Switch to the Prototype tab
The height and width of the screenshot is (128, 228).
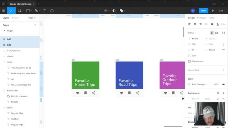tap(202, 18)
